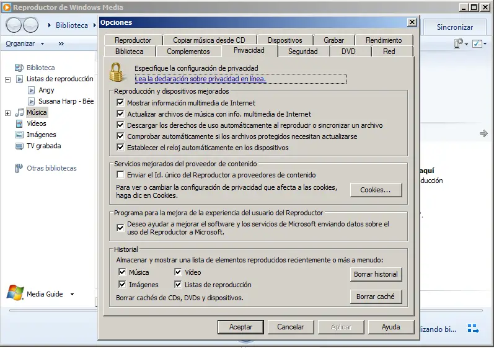Open view options dropdown arrow
The height and width of the screenshot is (348, 494).
(466, 44)
